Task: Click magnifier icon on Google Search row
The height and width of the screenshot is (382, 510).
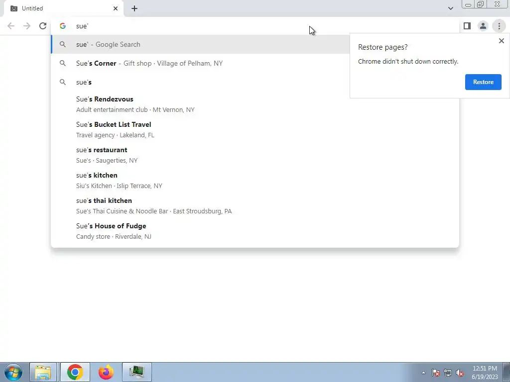Action: tap(63, 44)
